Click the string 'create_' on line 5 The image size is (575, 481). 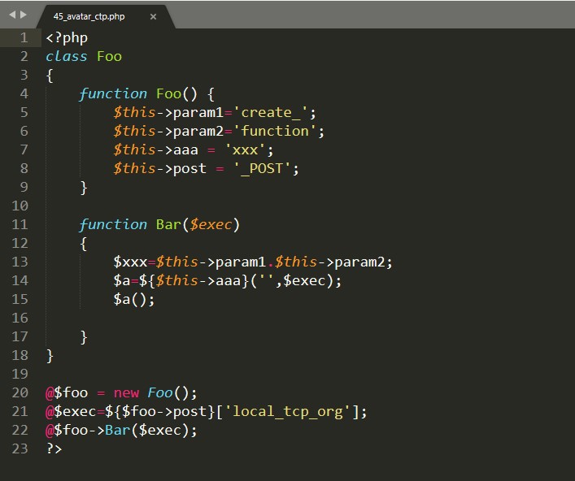point(271,112)
